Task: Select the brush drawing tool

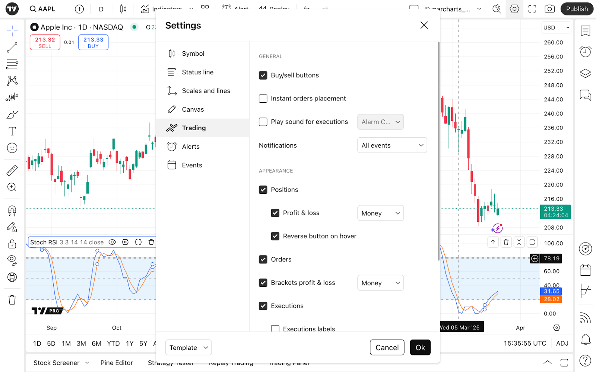Action: coord(12,115)
